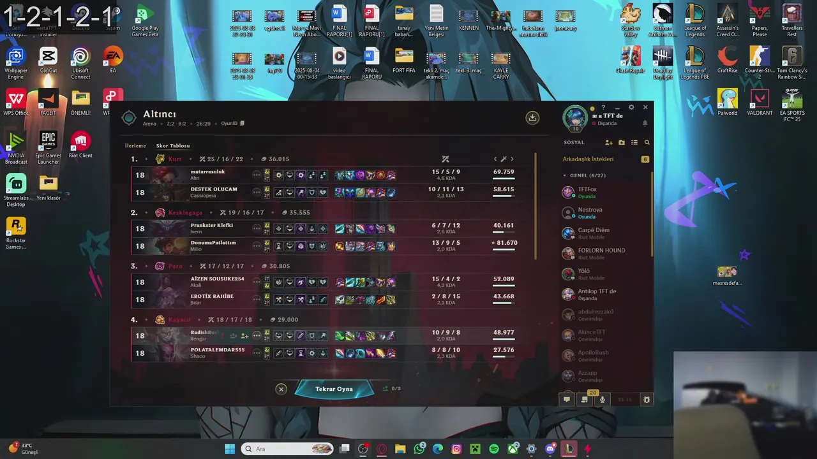
Task: Click the scoreboard vertical scrollbar
Action: 535,206
